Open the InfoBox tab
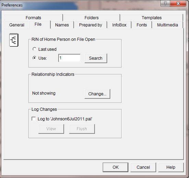189x178 pixels. tap(119, 25)
